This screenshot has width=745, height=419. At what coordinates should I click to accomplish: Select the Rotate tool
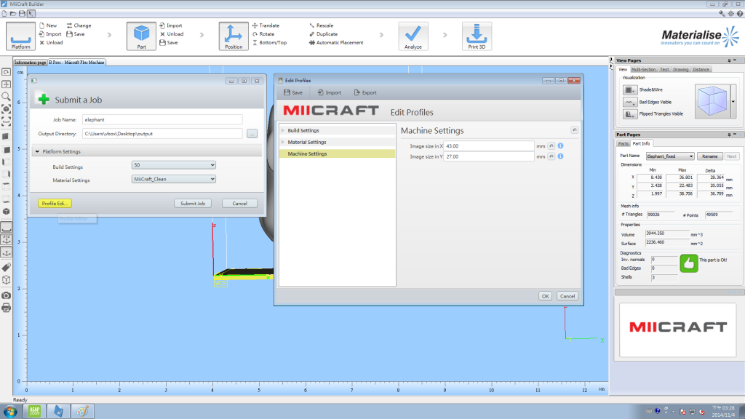click(263, 34)
